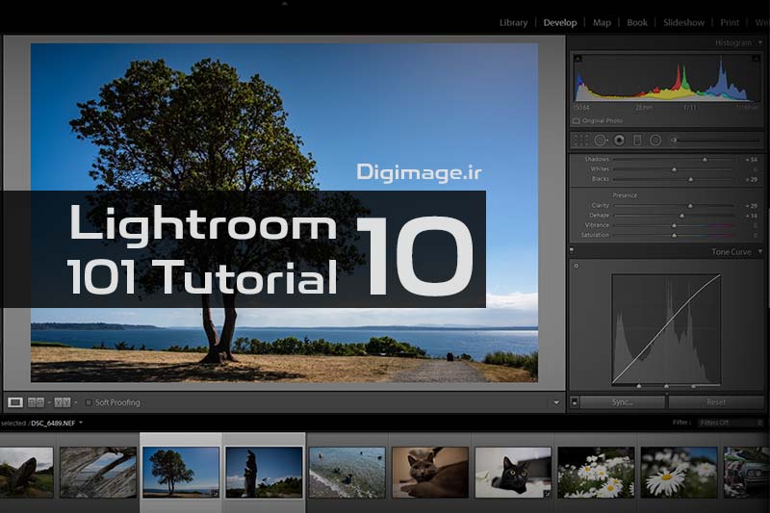Switch to the Library module
This screenshot has height=513, width=770.
(x=513, y=22)
